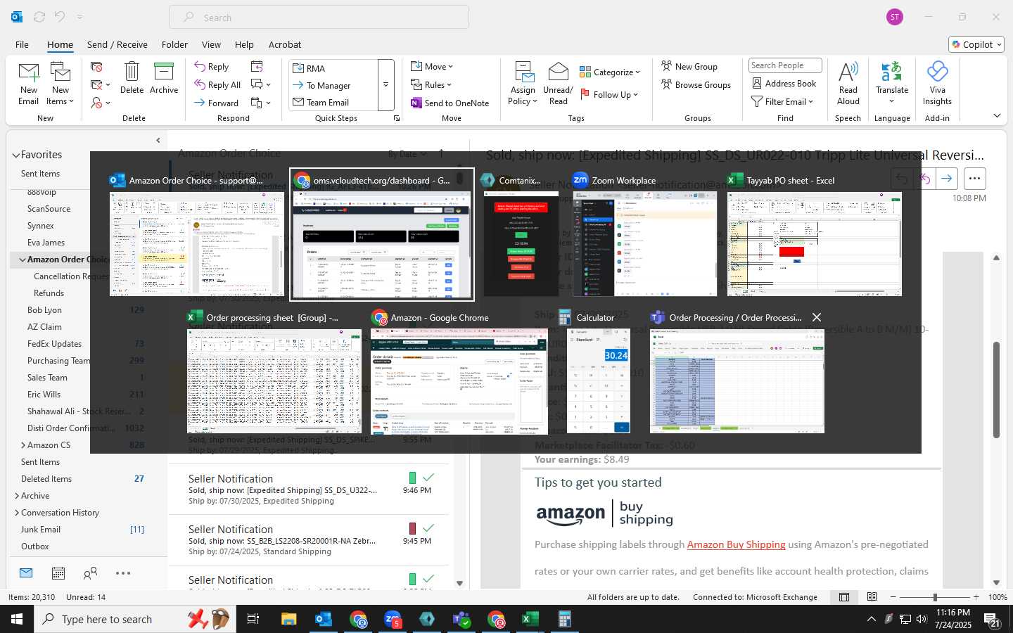Switch to the Folder tab
The height and width of the screenshot is (633, 1013).
(174, 44)
